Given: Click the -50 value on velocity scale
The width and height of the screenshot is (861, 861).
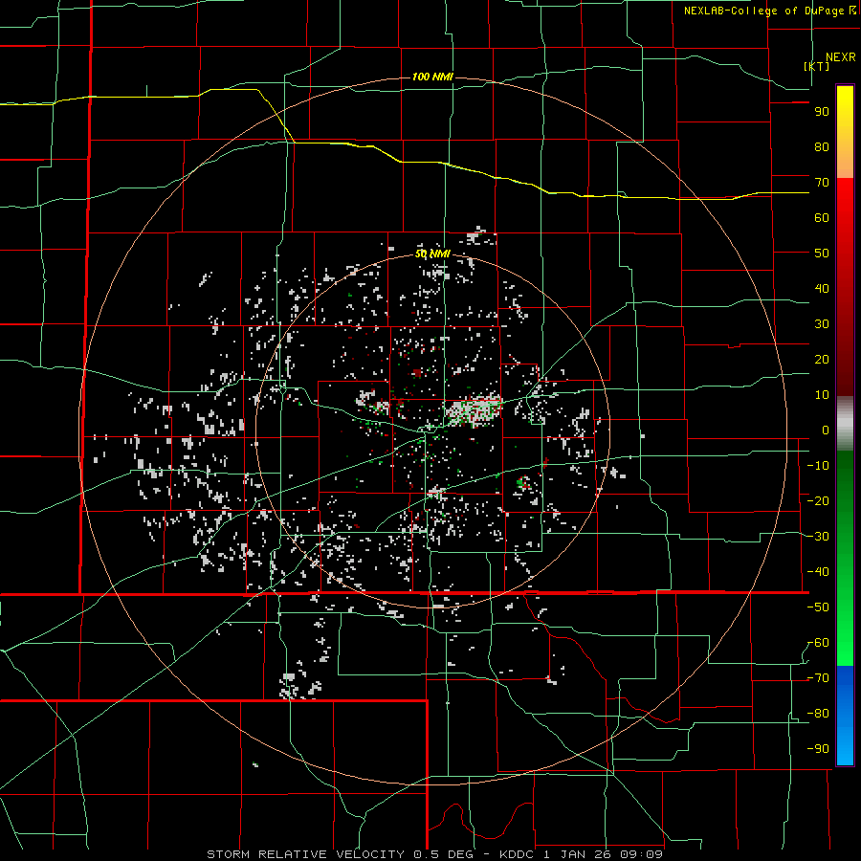Looking at the screenshot, I should click(x=818, y=607).
